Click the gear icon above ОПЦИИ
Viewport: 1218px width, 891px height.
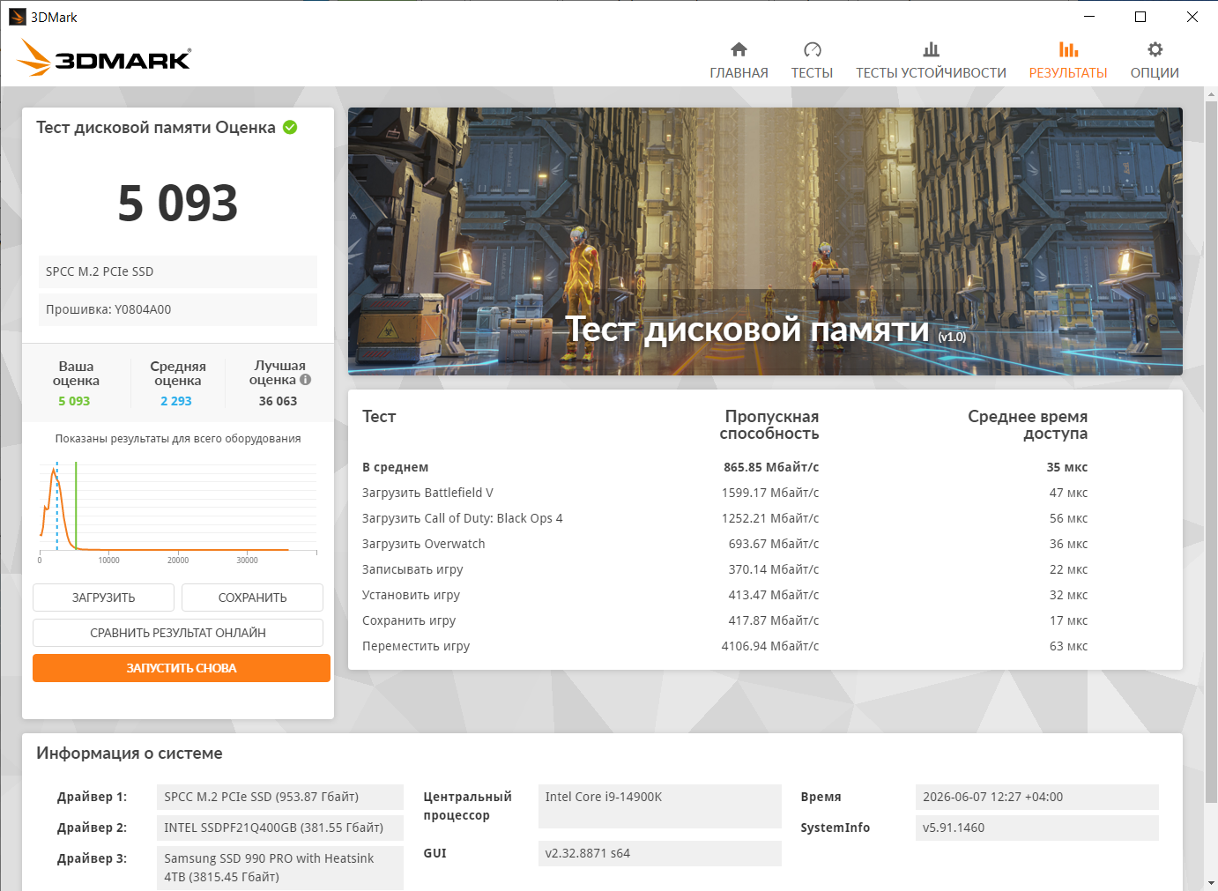point(1155,49)
